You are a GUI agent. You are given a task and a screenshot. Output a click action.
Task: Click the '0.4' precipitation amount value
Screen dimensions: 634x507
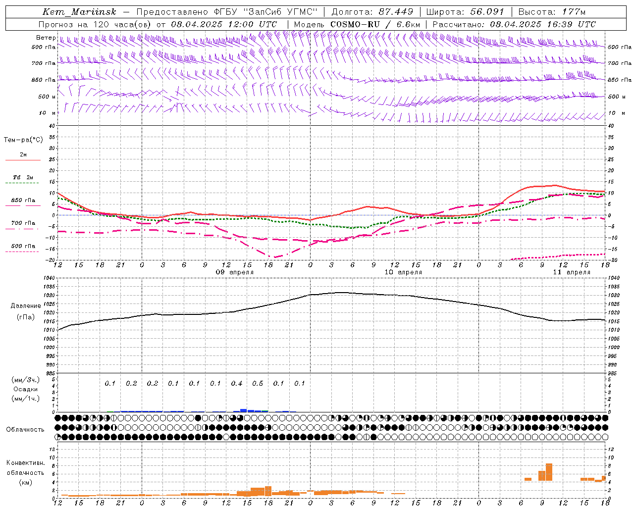click(x=237, y=384)
